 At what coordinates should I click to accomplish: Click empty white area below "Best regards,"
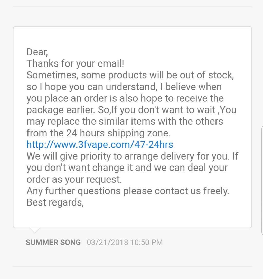point(132,217)
